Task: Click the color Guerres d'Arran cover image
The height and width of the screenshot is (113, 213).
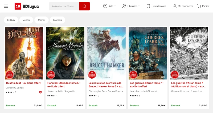Action: 148,53
